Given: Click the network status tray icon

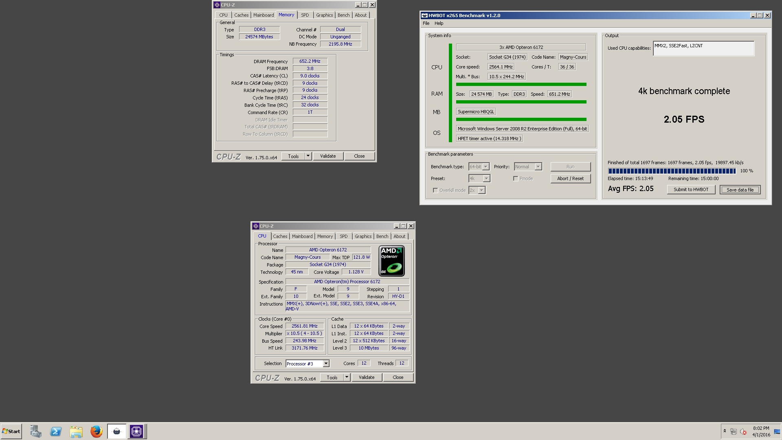Looking at the screenshot, I should click(734, 431).
